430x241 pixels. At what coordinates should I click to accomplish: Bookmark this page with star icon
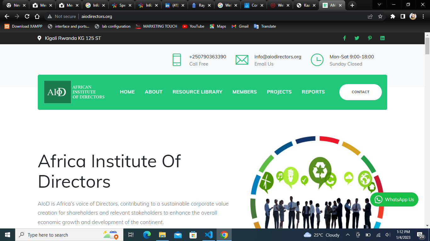(380, 16)
